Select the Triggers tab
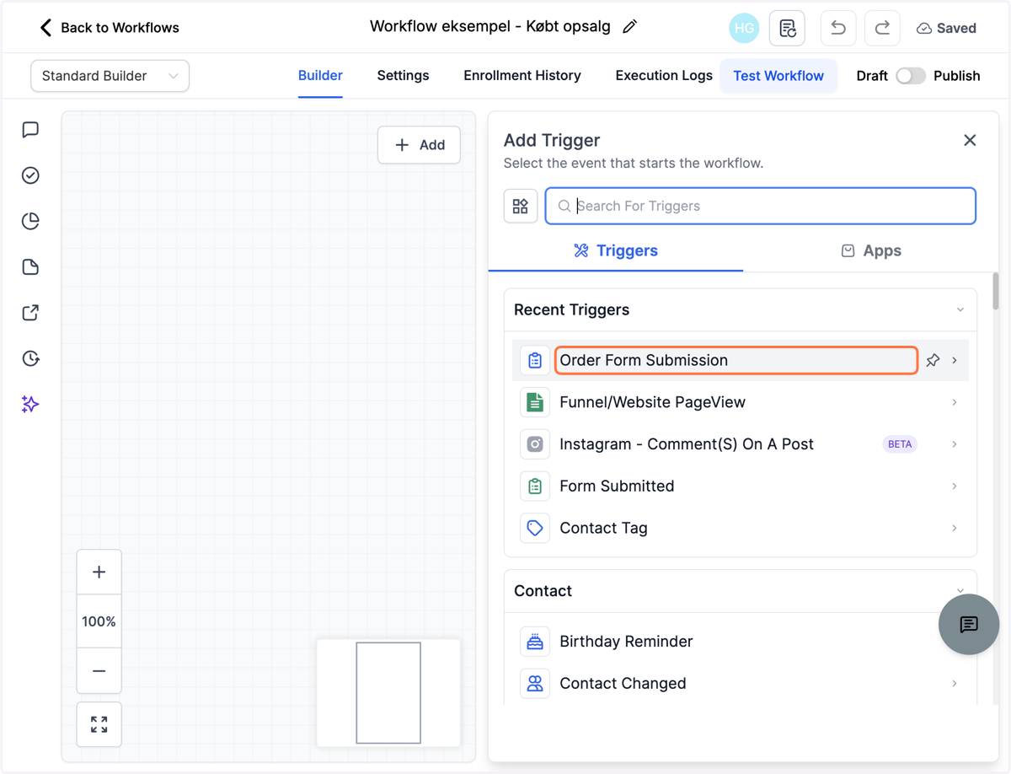This screenshot has height=774, width=1011. [616, 250]
